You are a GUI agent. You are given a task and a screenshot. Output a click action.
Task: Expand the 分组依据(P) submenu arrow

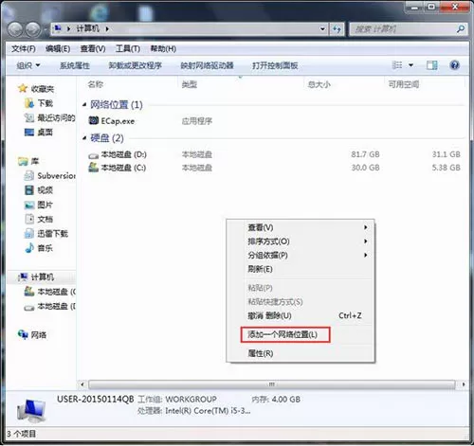tap(366, 255)
